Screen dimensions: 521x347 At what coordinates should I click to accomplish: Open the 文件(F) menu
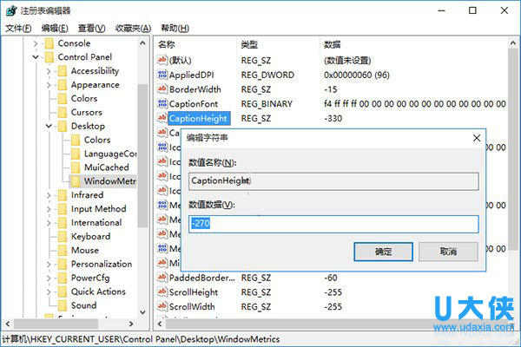tap(18, 29)
